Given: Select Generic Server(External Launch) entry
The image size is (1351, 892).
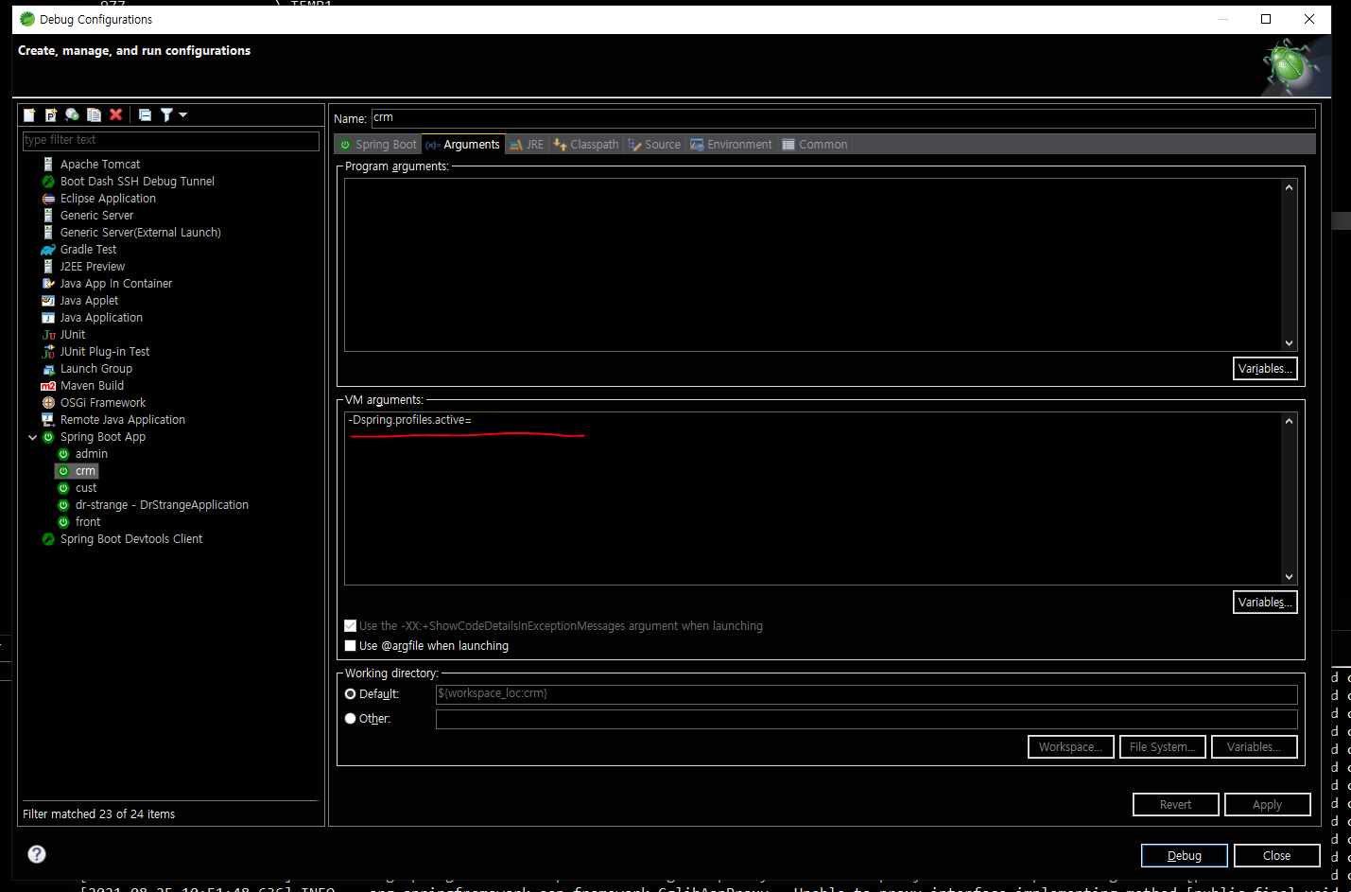Looking at the screenshot, I should coord(140,233).
